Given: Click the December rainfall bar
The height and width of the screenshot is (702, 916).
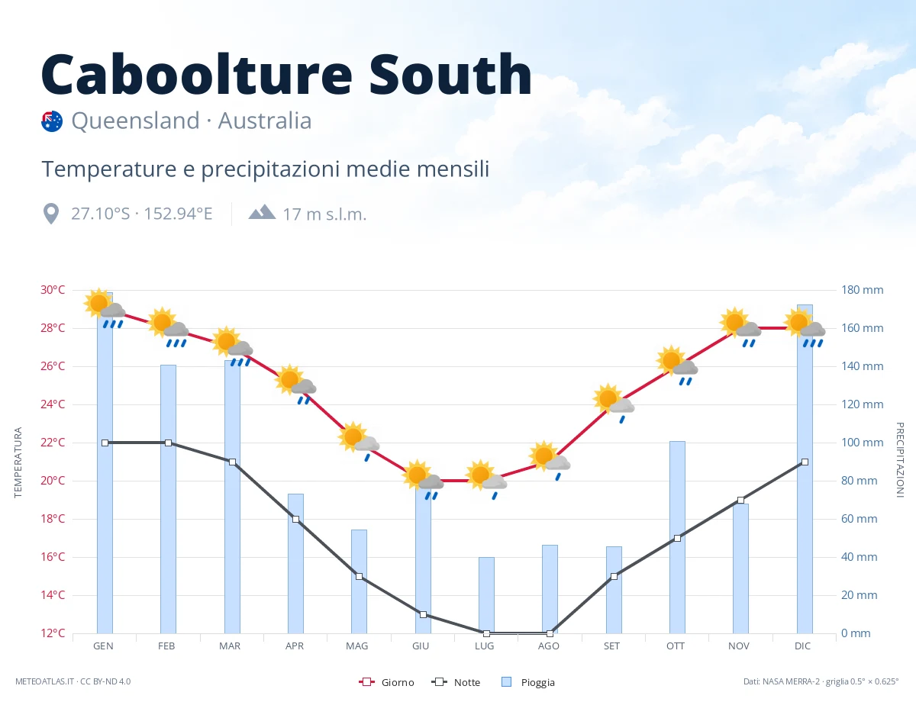Looking at the screenshot, I should point(805,469).
